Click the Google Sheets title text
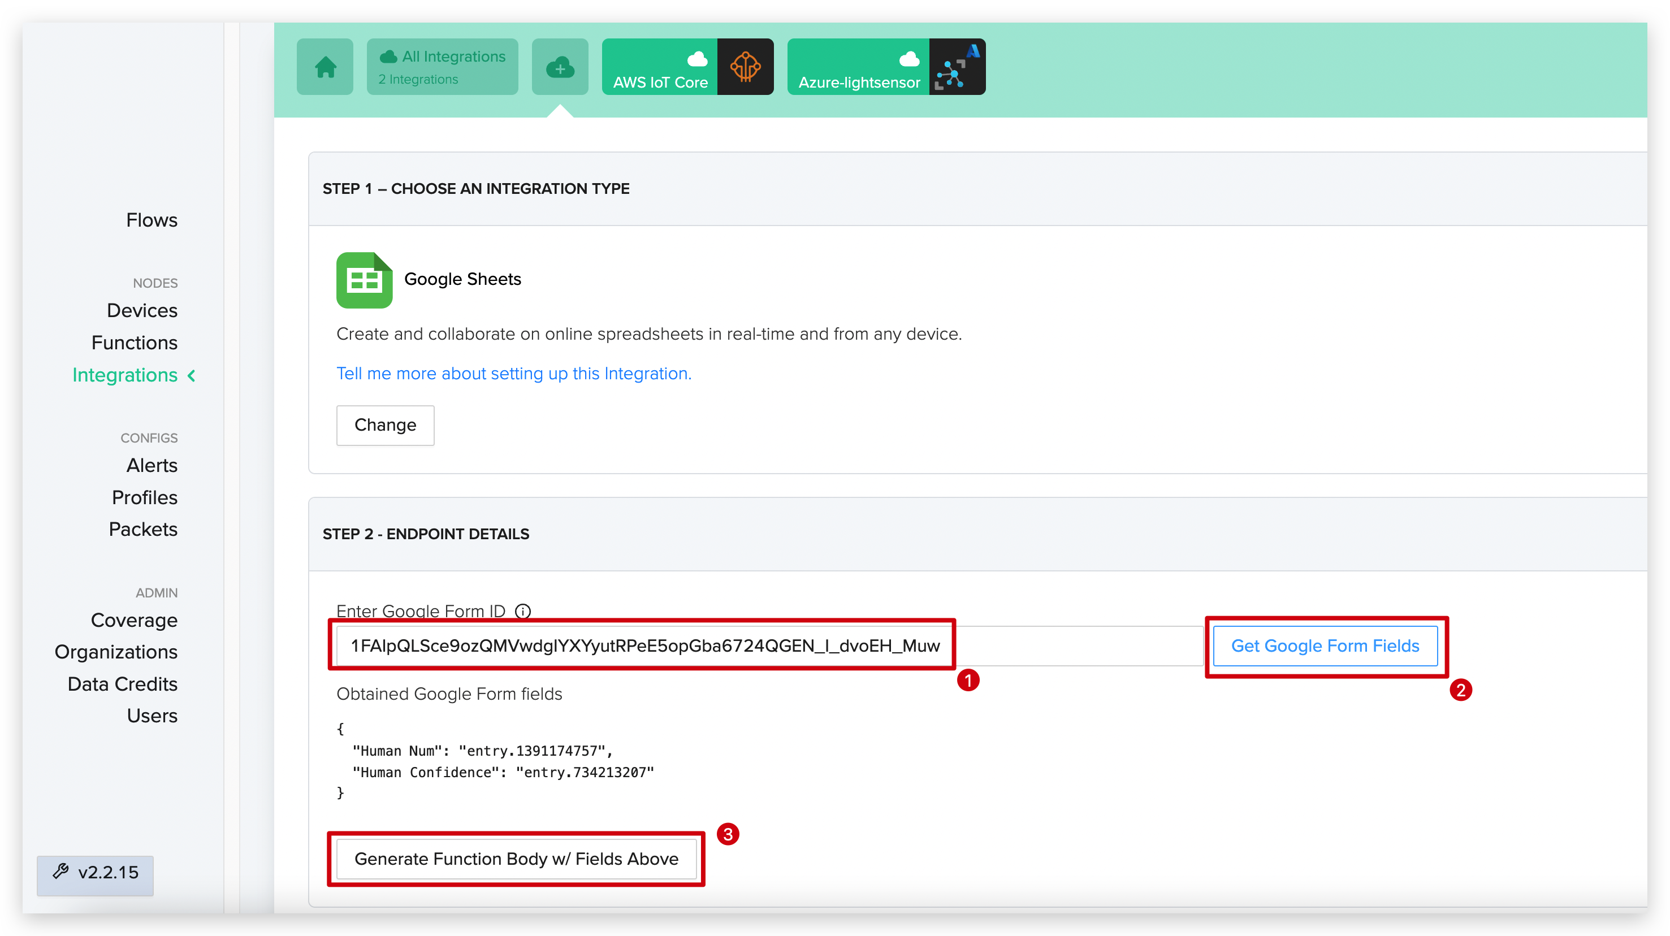This screenshot has width=1670, height=936. coord(462,279)
